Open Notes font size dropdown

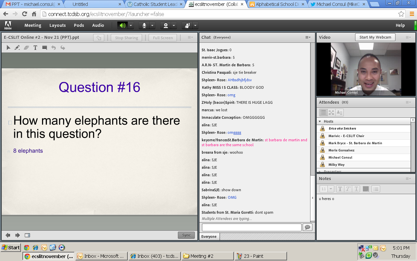(x=327, y=189)
